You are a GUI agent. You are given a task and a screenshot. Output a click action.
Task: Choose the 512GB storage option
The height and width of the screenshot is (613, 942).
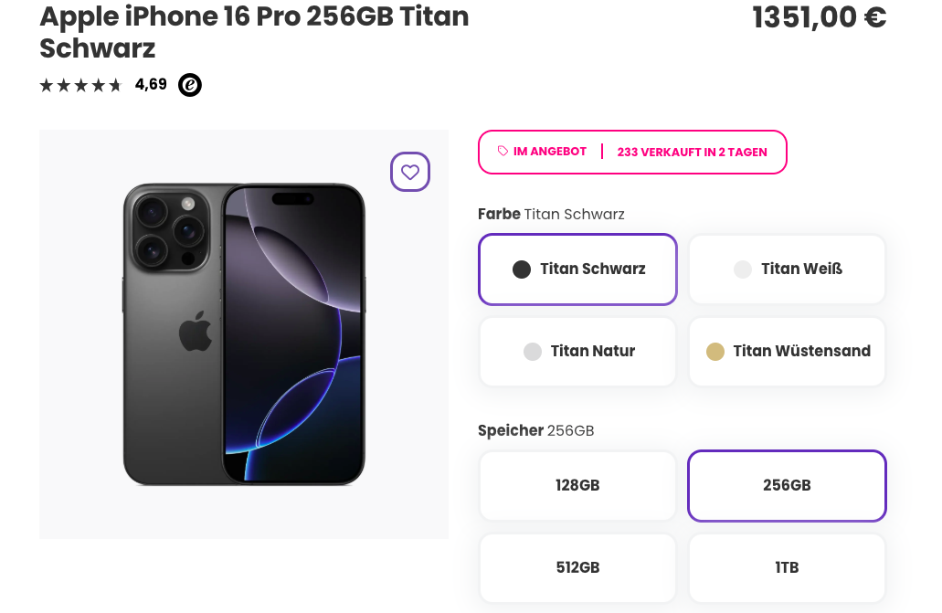point(577,567)
